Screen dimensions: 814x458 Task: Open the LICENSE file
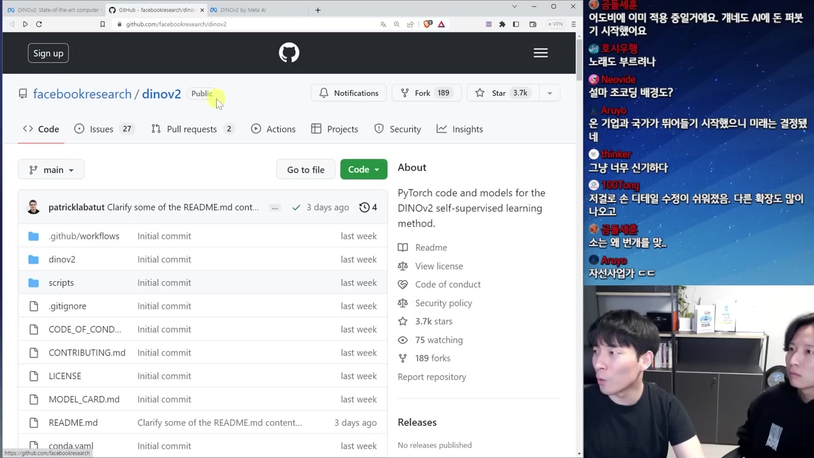pos(65,376)
